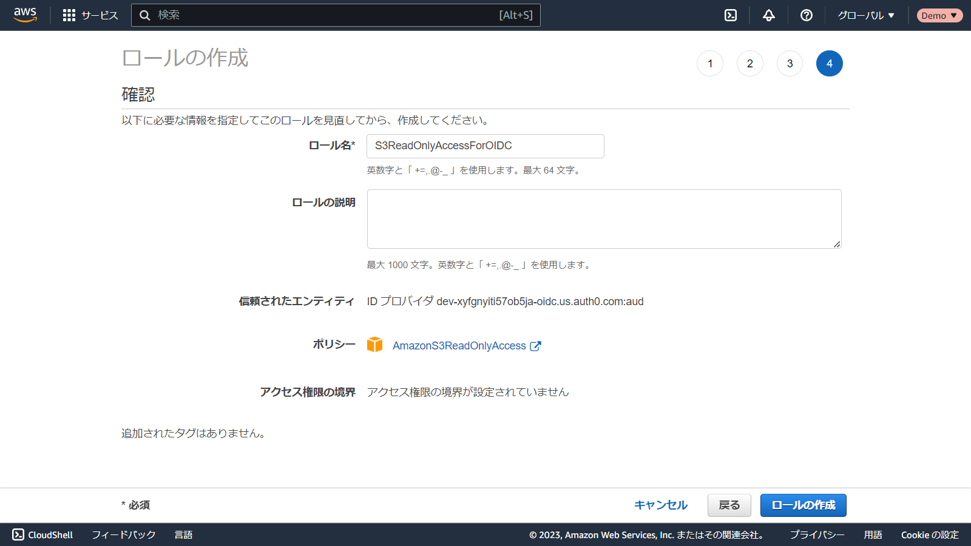Open CloudShell in the footer bar
The width and height of the screenshot is (971, 546).
tap(42, 534)
